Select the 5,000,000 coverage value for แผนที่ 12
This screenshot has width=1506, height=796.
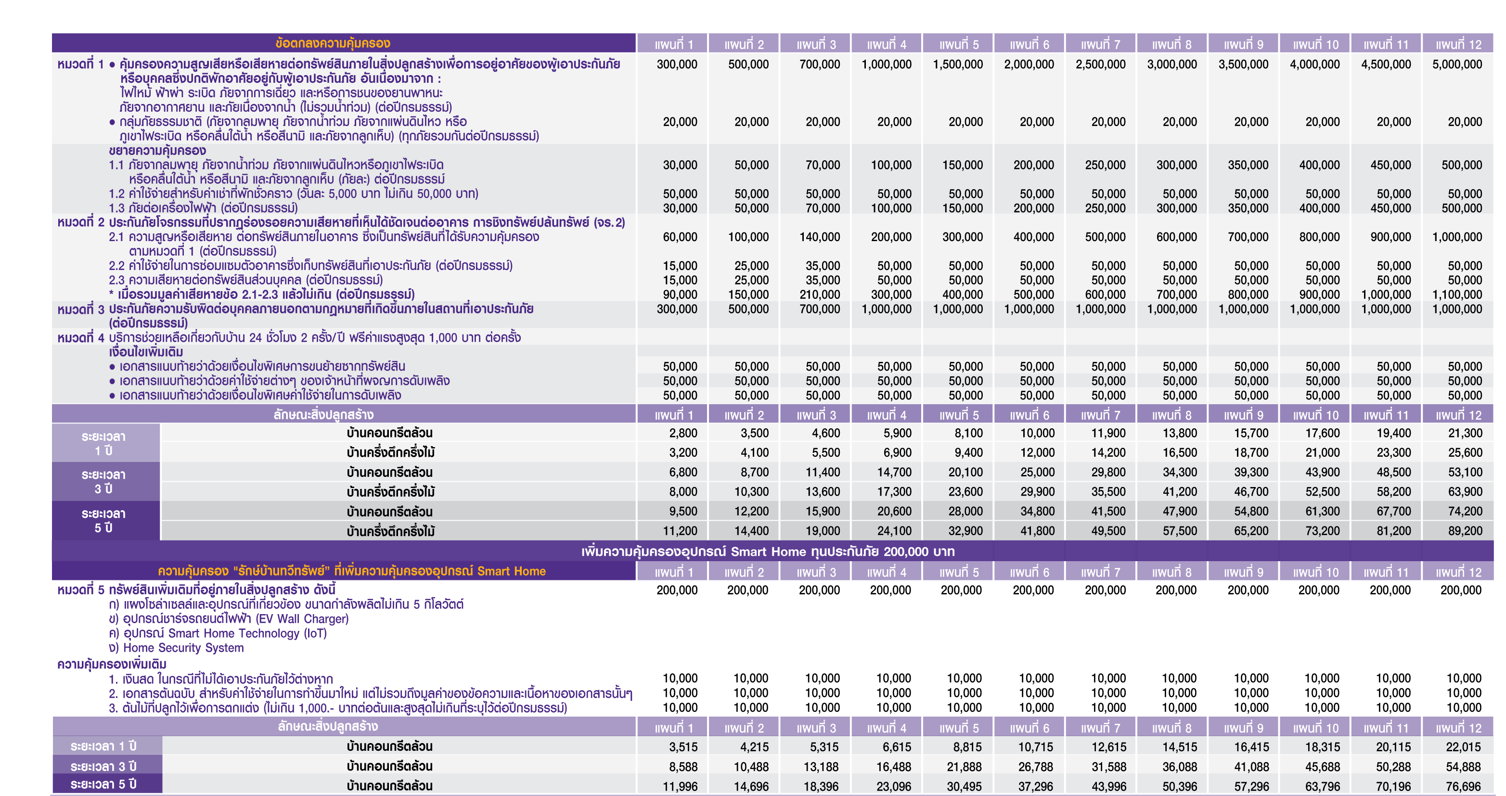(x=1457, y=64)
